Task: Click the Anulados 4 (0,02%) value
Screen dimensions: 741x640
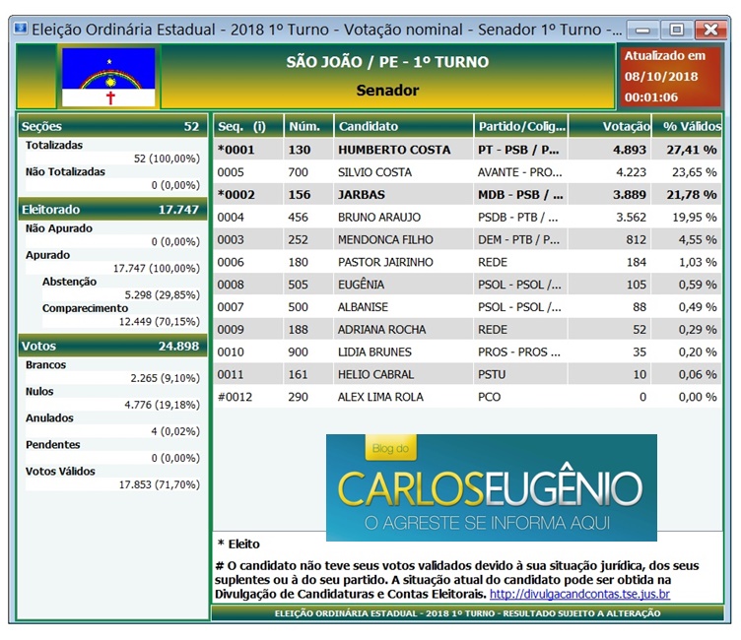Action: 175,430
